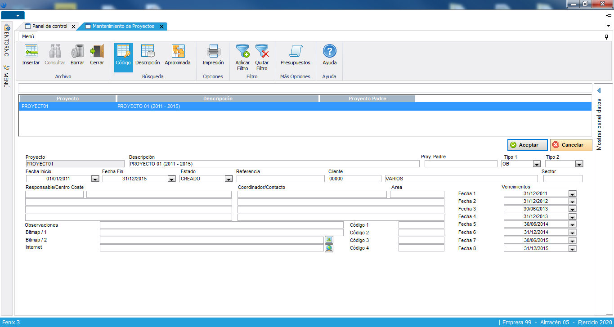Viewport: 614px width, 327px height.
Task: Open Presupuestos scroll icon
Action: point(295,52)
